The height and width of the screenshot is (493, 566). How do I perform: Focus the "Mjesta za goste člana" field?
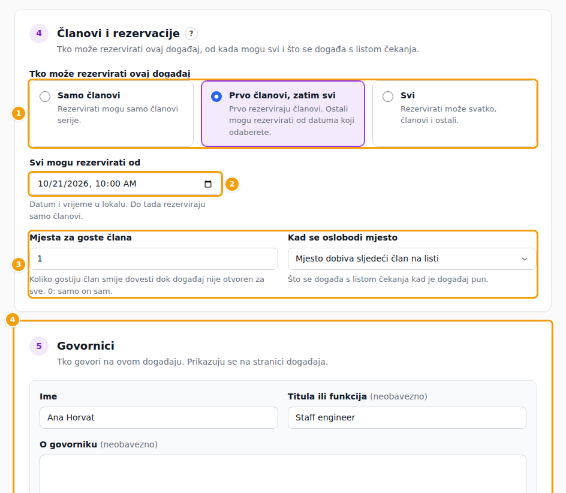[x=153, y=258]
